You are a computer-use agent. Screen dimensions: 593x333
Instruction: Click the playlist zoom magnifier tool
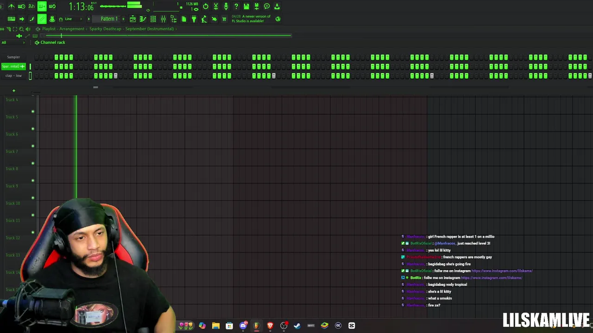click(21, 29)
